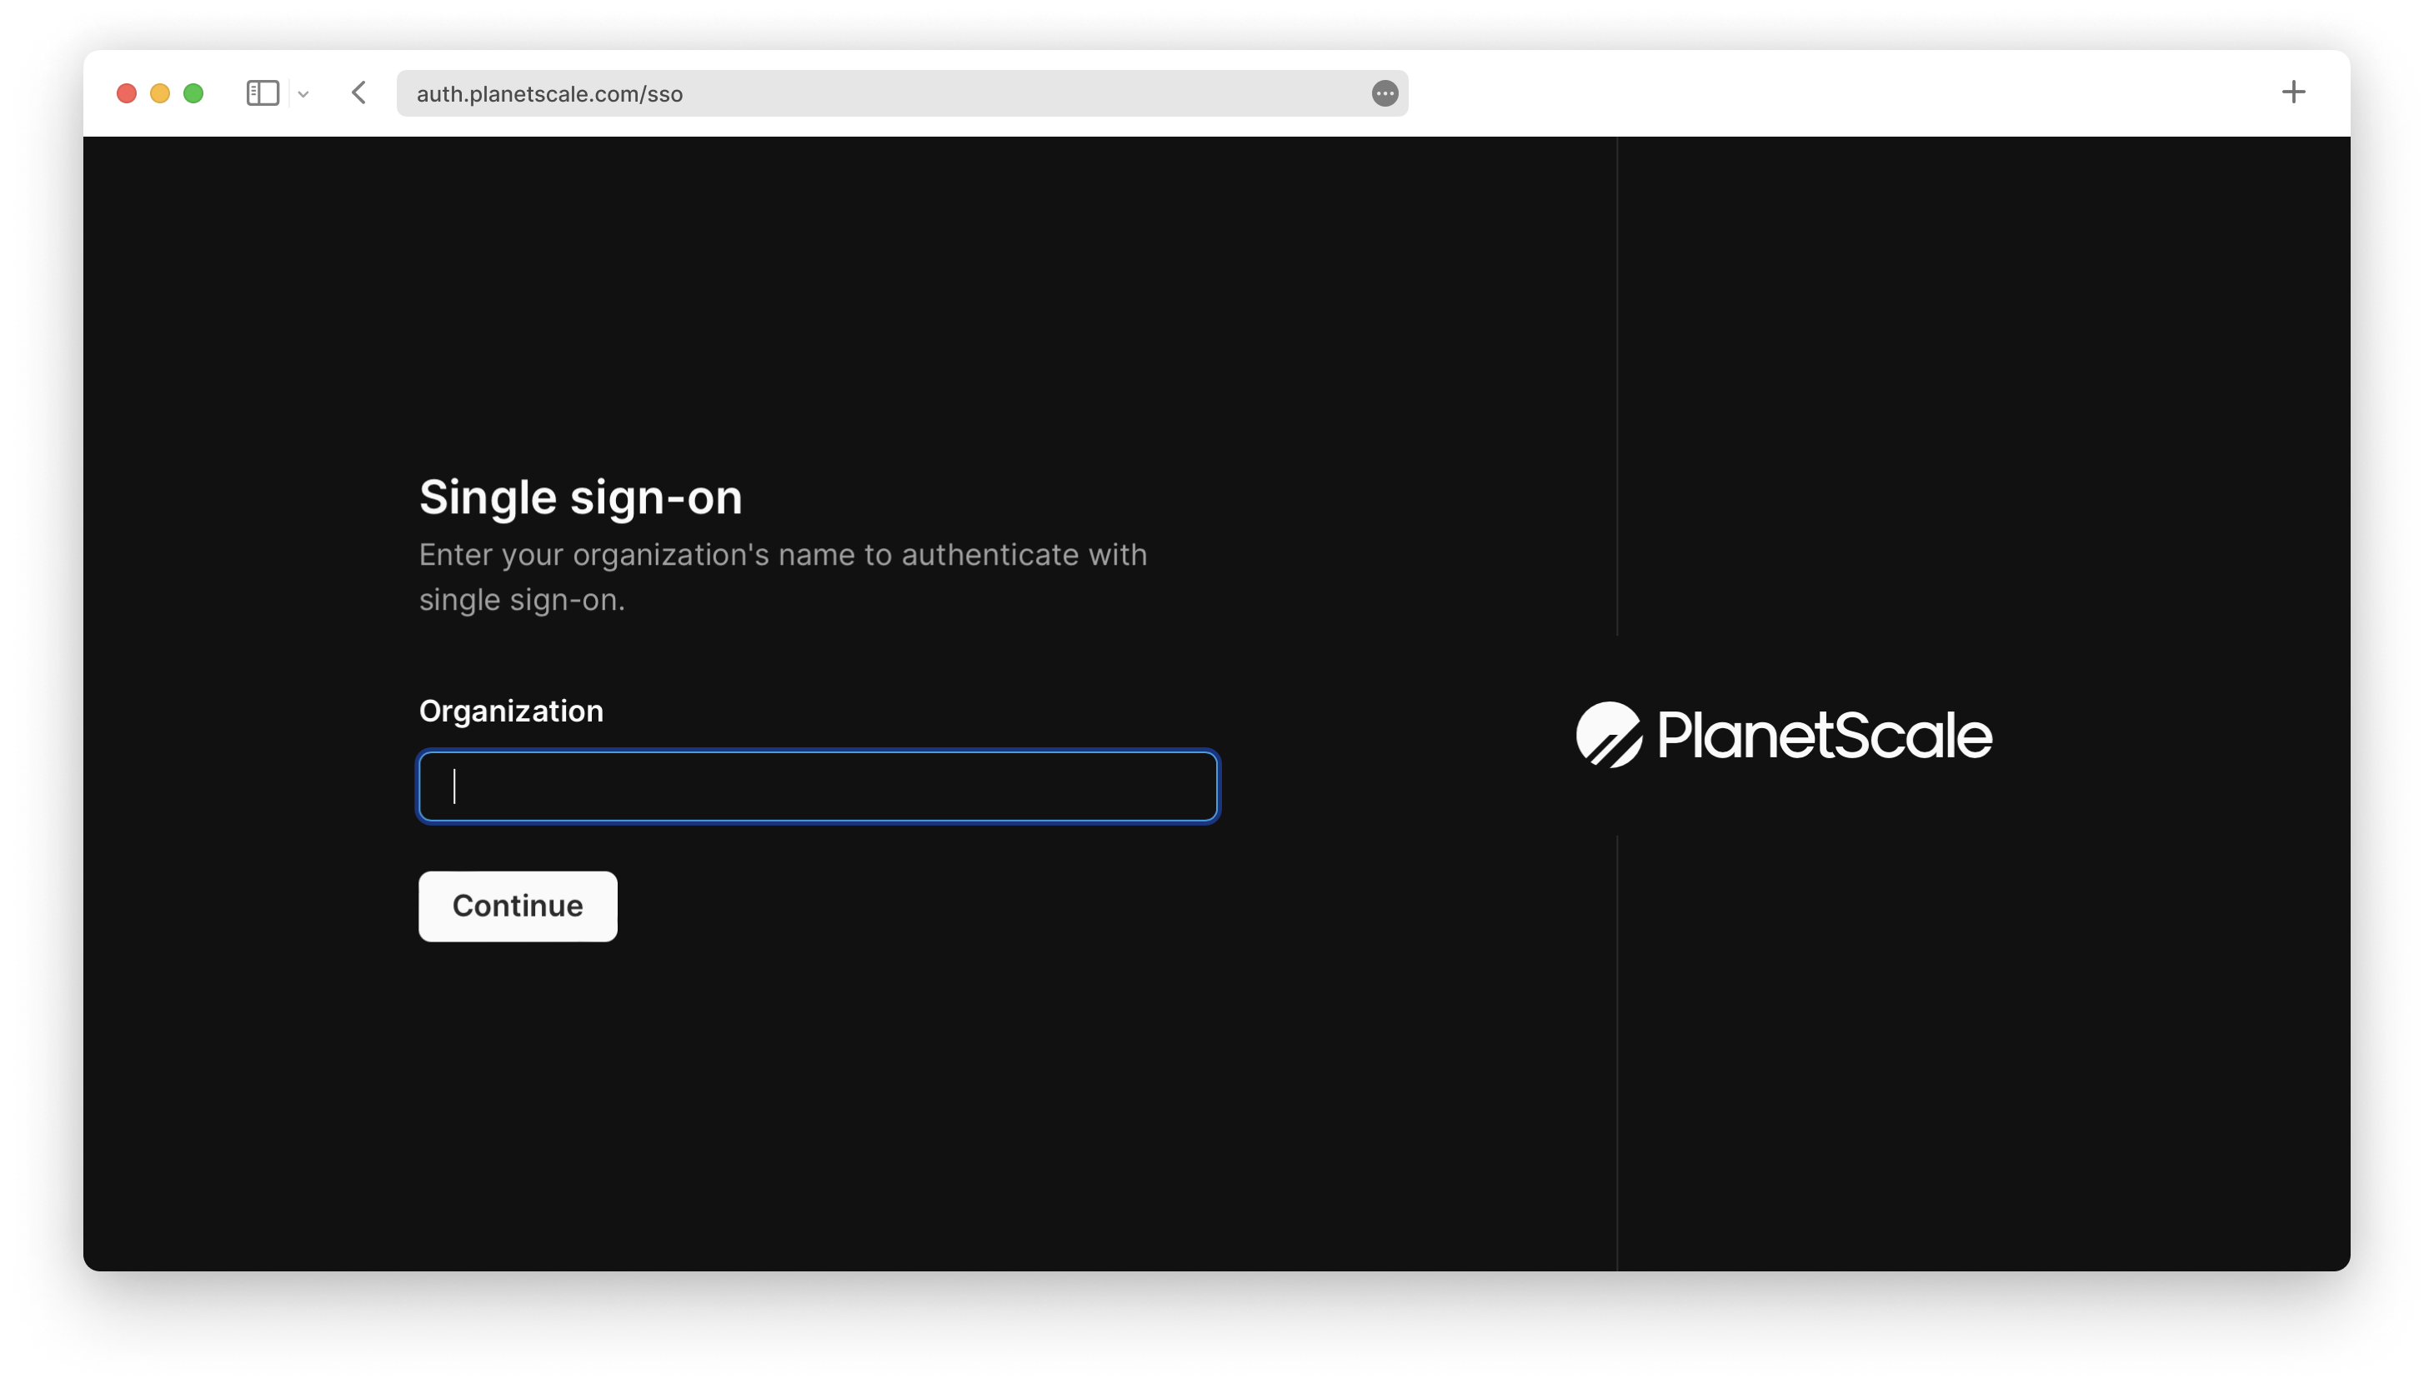Open the address bar more options icon

tap(1384, 93)
